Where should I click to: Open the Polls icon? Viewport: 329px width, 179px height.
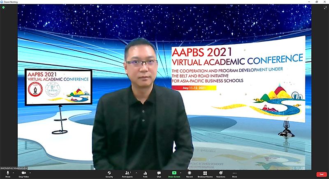pyautogui.click(x=145, y=174)
